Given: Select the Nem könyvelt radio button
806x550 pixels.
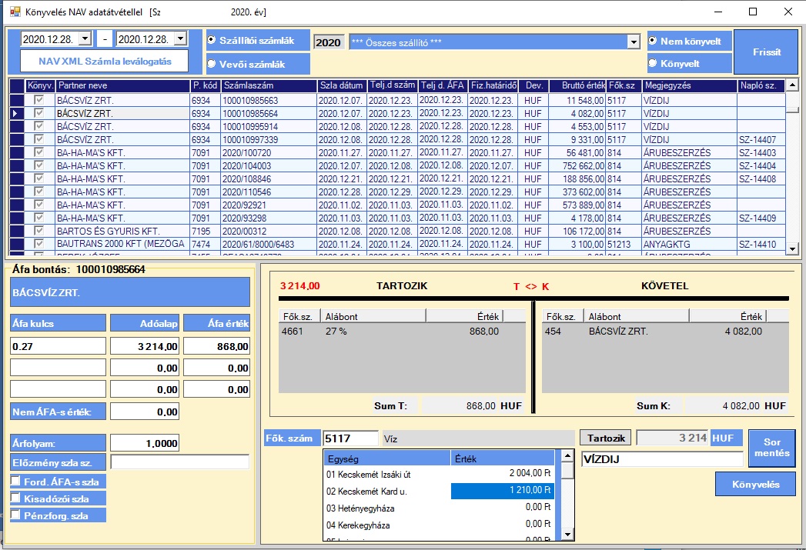Looking at the screenshot, I should [x=652, y=41].
